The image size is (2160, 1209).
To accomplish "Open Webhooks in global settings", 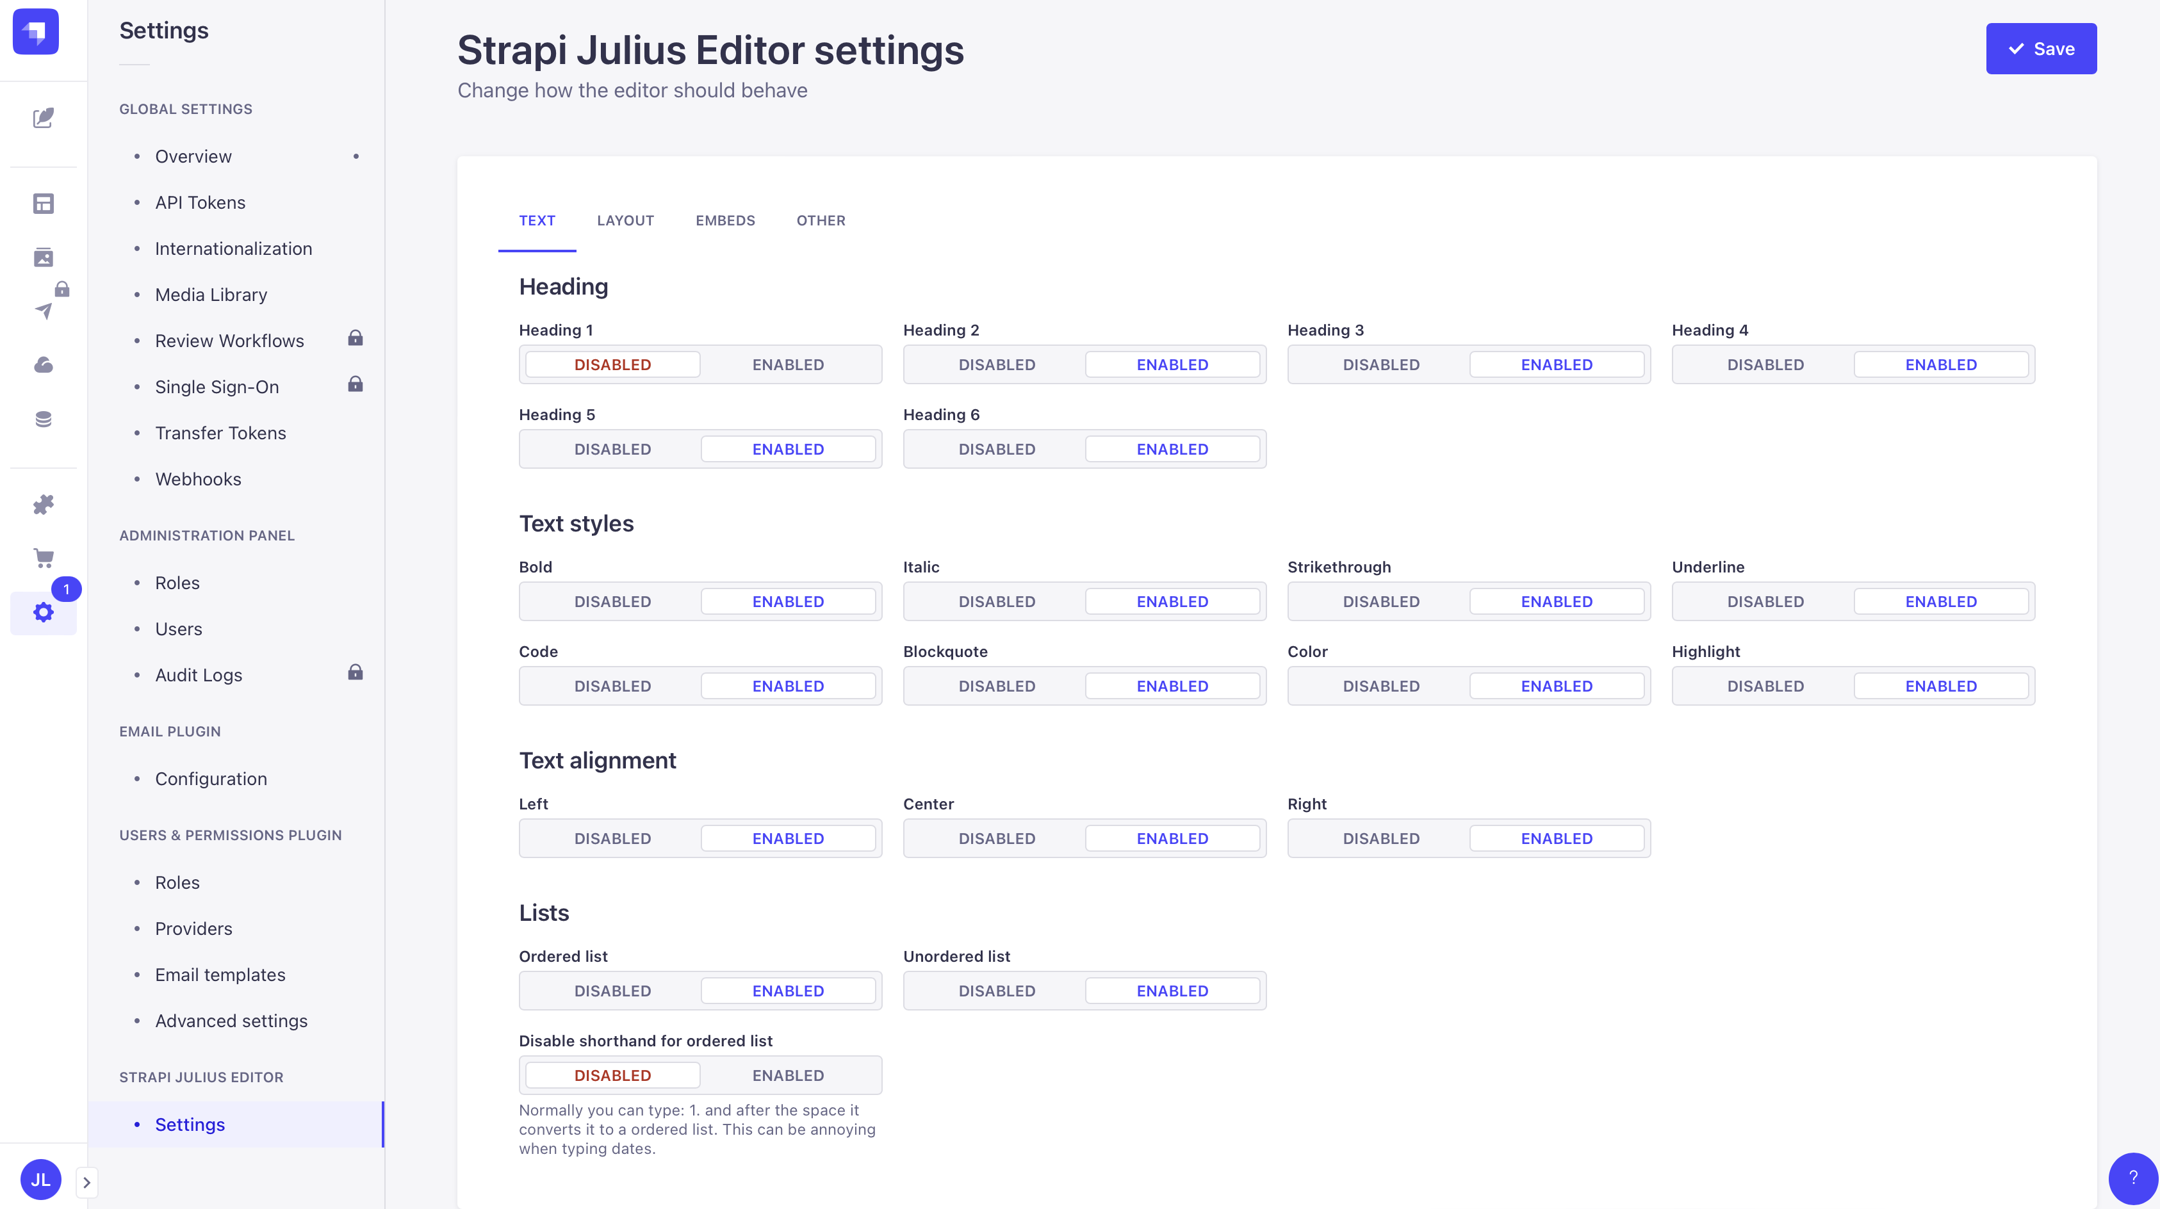I will coord(198,479).
